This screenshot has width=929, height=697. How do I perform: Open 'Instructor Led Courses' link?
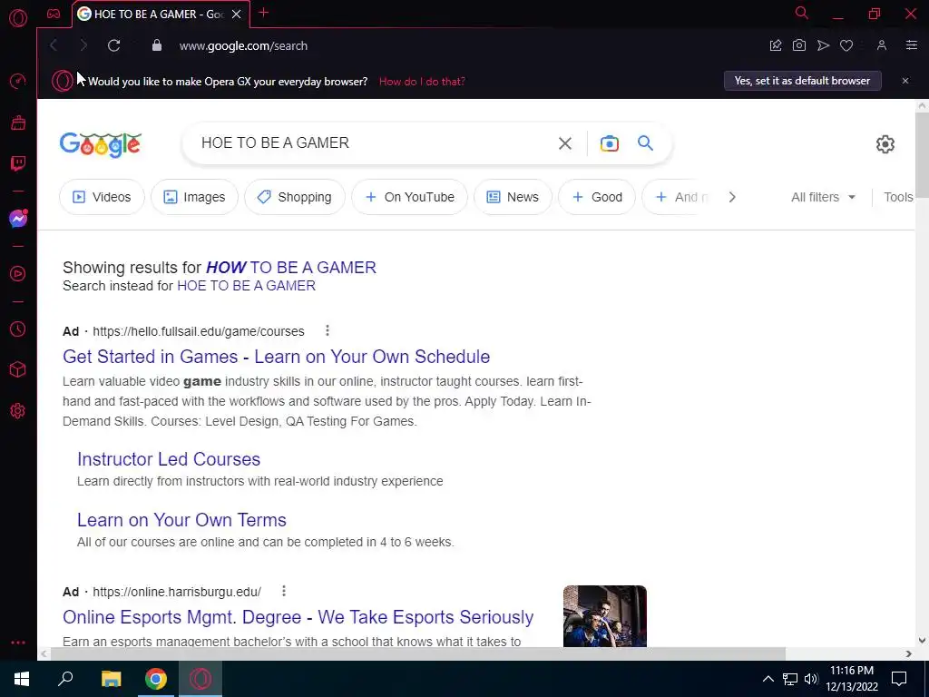pyautogui.click(x=169, y=459)
